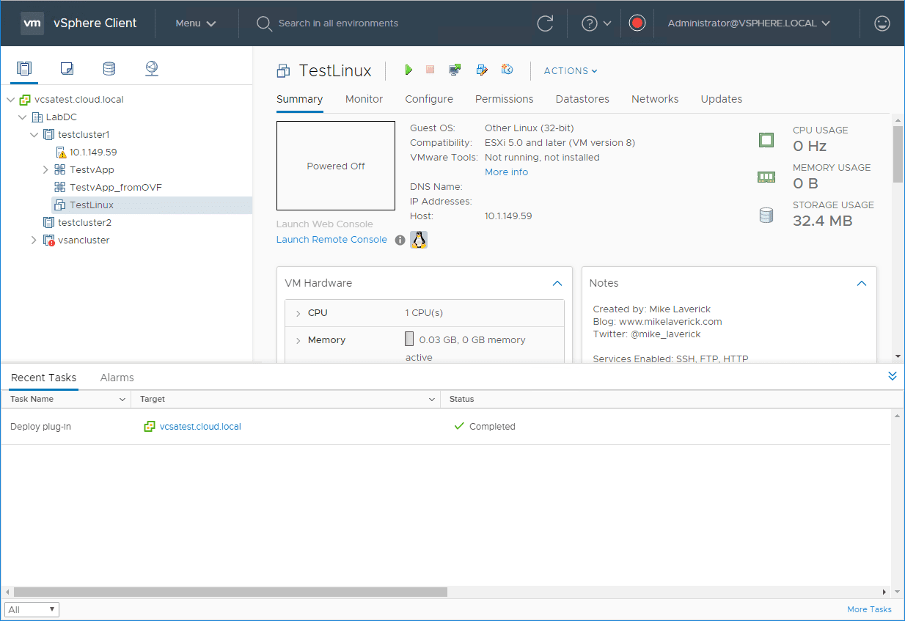Switch to the Monitor tab
Screen dimensions: 905x621
[364, 99]
